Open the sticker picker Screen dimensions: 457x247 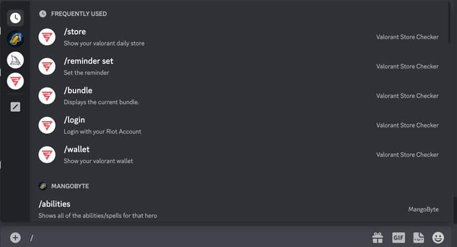pyautogui.click(x=418, y=237)
